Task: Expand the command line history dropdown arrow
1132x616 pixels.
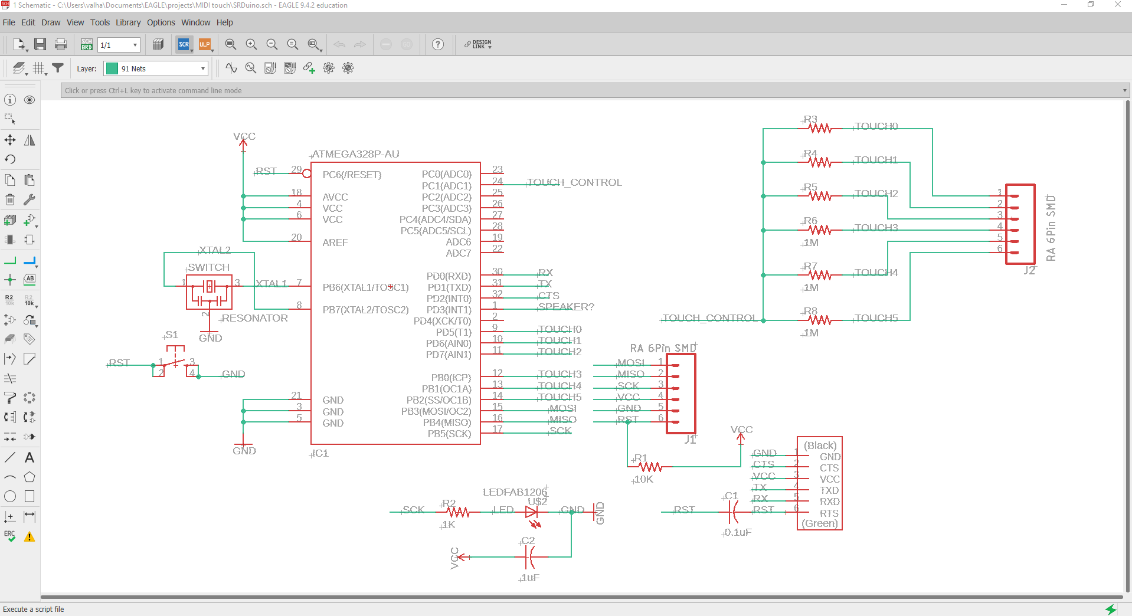Action: click(x=1125, y=90)
